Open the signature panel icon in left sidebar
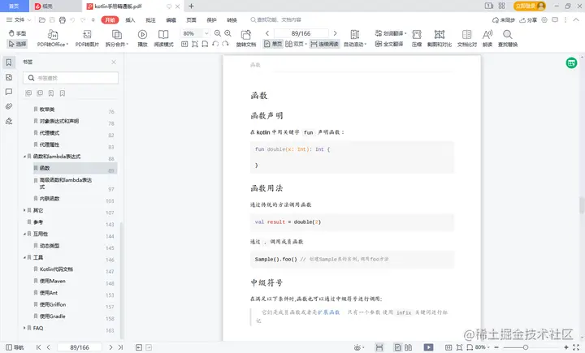The width and height of the screenshot is (585, 353). [9, 121]
